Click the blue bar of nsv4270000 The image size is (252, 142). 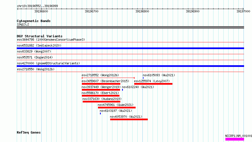coord(130,66)
